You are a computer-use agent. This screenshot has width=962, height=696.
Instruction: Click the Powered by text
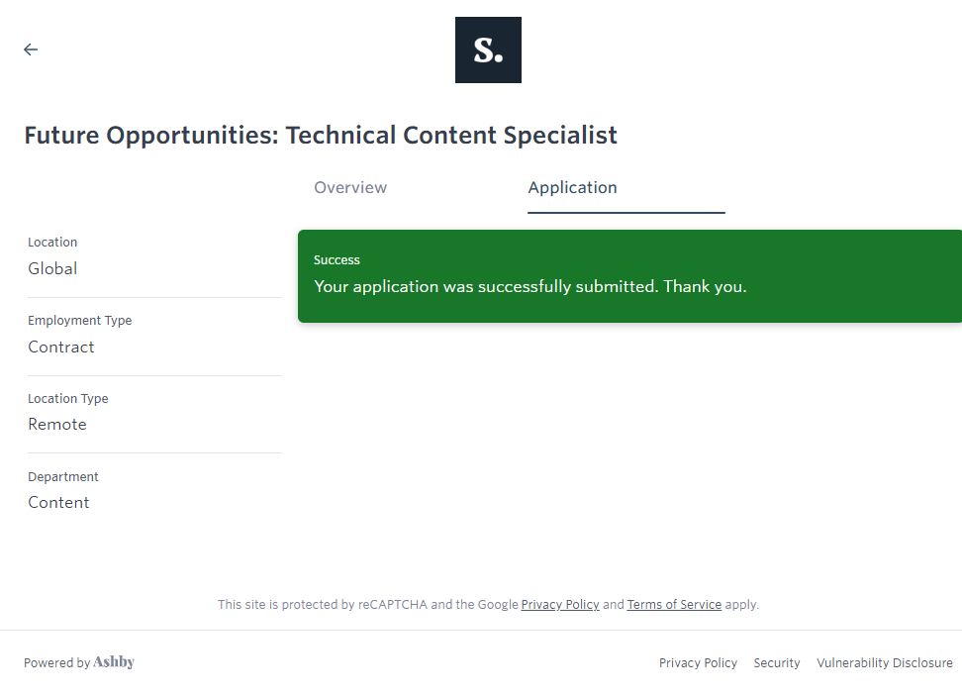(56, 662)
